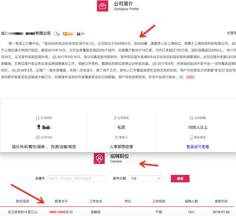Screen dimensions: 236x216
Task: Open the 发布日期 dropdown set to 不限
Action: tap(145, 178)
